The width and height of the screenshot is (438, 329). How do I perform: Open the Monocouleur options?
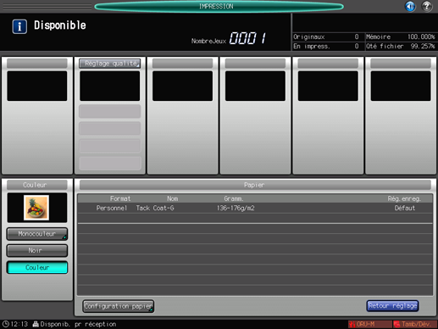coord(37,234)
